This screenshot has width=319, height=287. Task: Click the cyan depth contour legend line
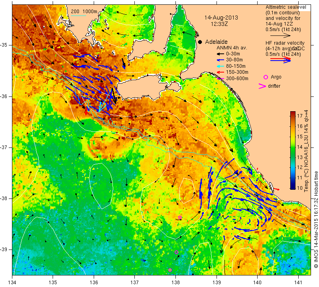point(79,16)
